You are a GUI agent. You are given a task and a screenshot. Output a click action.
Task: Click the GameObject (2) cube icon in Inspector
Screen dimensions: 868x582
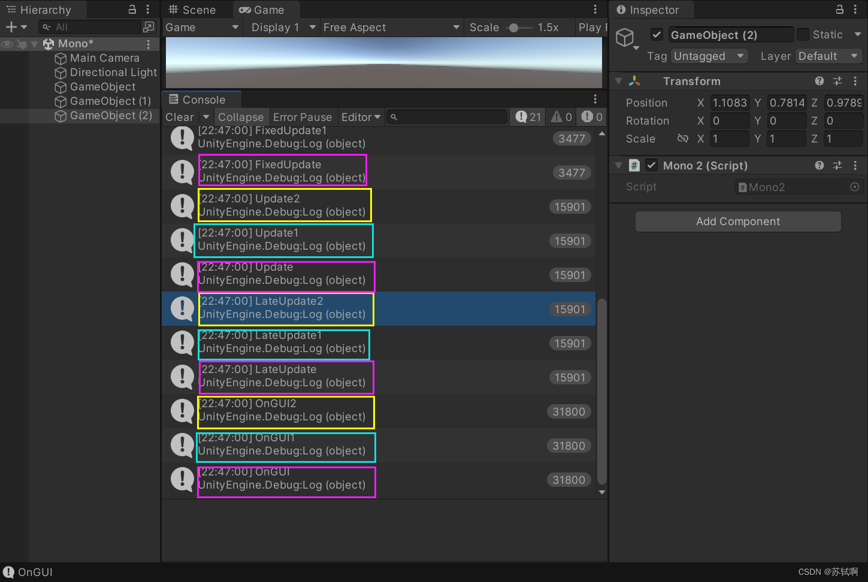click(x=625, y=37)
